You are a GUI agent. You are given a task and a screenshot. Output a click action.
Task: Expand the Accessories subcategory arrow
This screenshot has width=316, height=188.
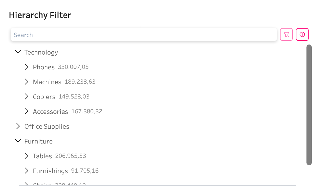tap(26, 111)
